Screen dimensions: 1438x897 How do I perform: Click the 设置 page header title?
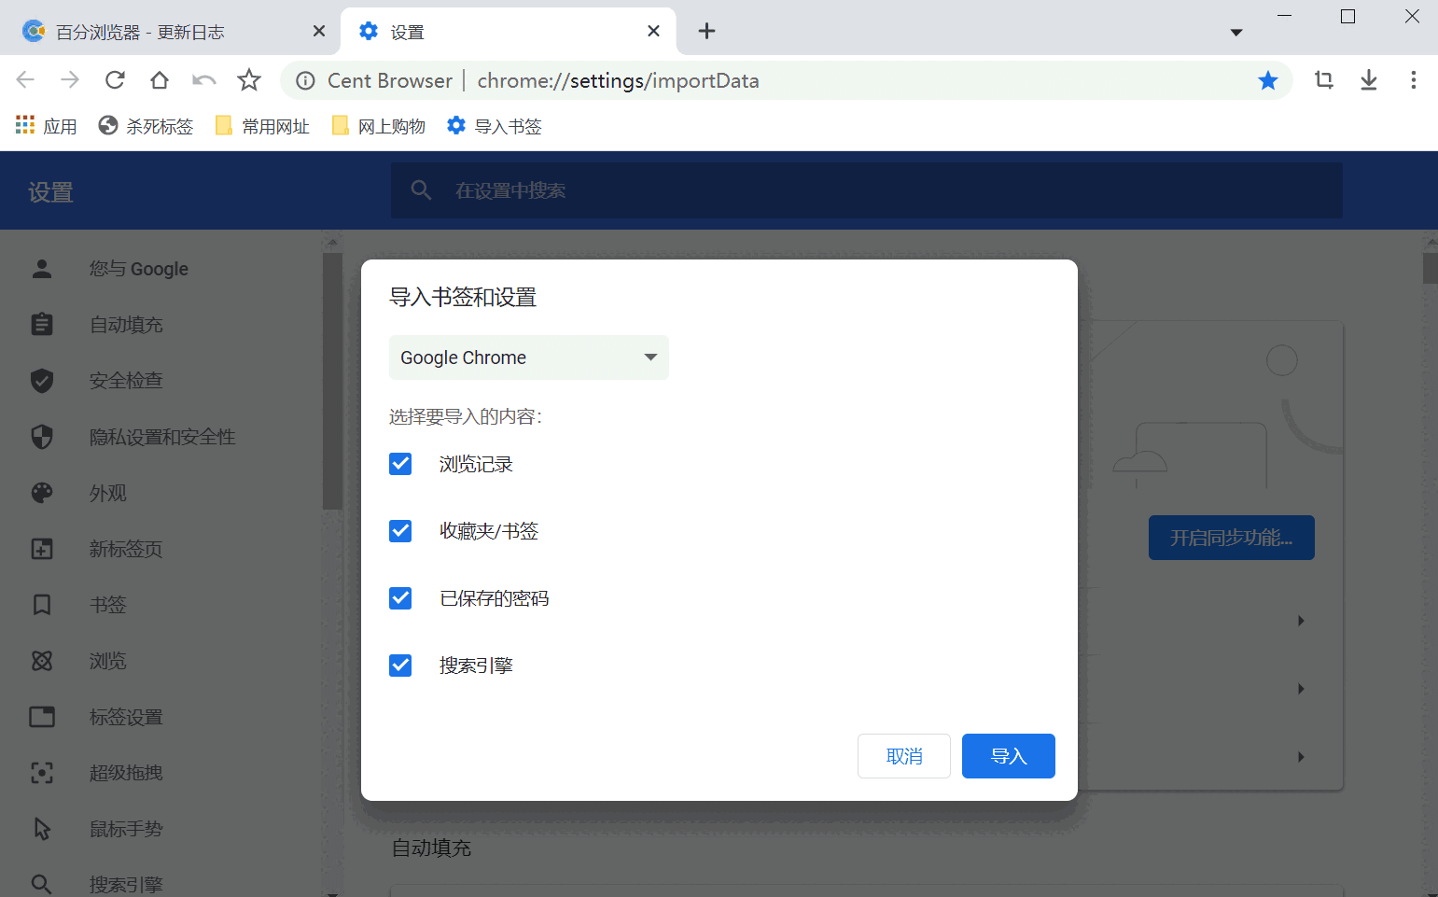click(x=50, y=192)
